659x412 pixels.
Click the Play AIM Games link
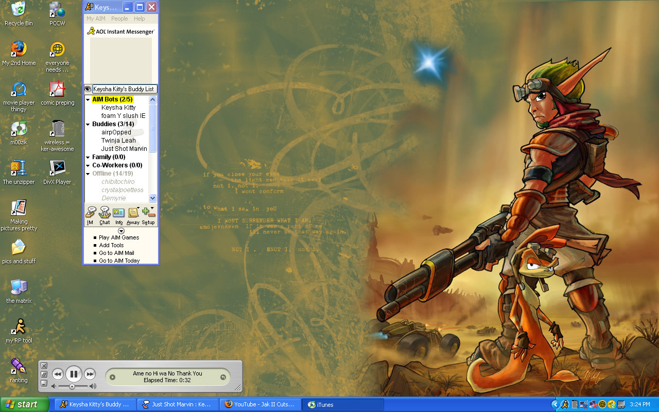pyautogui.click(x=119, y=237)
